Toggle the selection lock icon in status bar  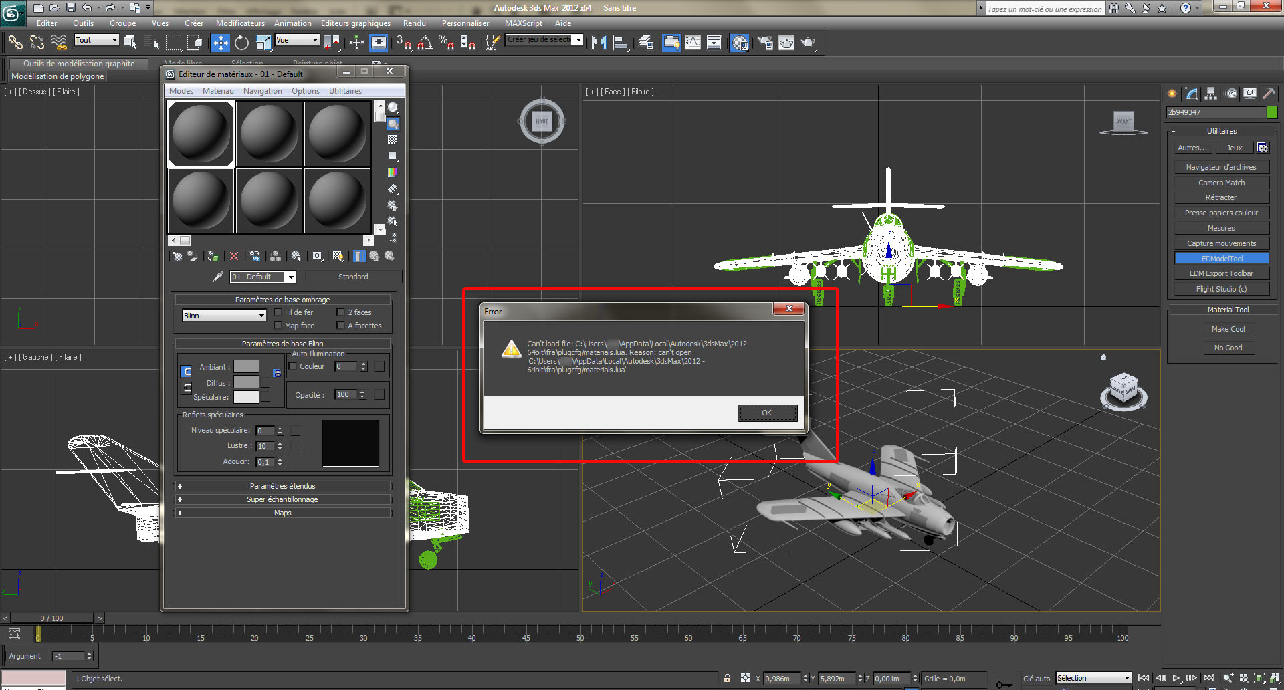(727, 678)
